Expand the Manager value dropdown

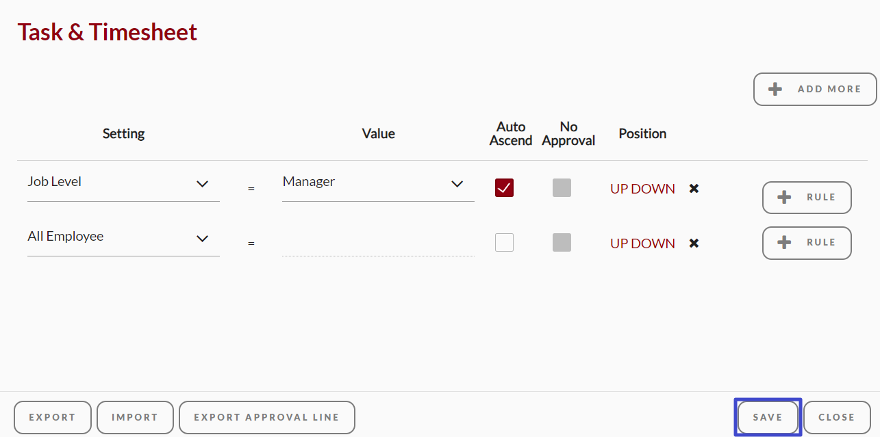(x=378, y=183)
